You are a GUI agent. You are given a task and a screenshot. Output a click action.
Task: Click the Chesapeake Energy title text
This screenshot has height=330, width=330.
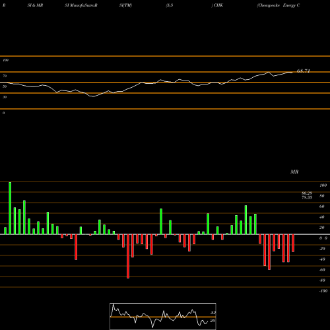click(279, 5)
